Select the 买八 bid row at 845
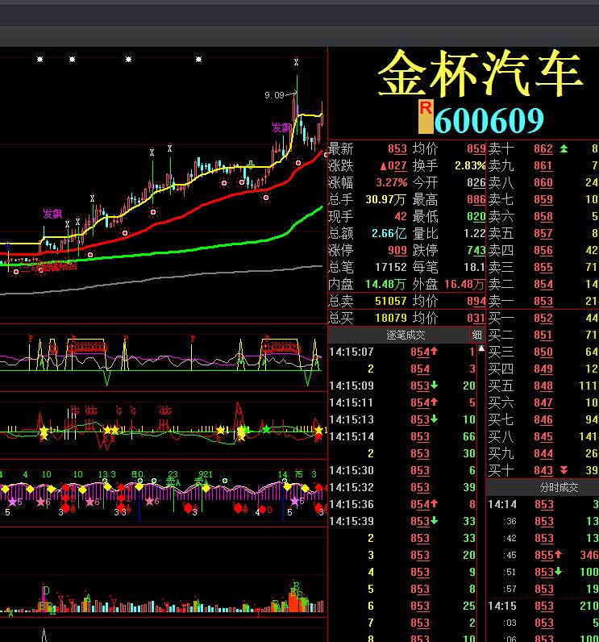599x642 pixels. pos(543,436)
